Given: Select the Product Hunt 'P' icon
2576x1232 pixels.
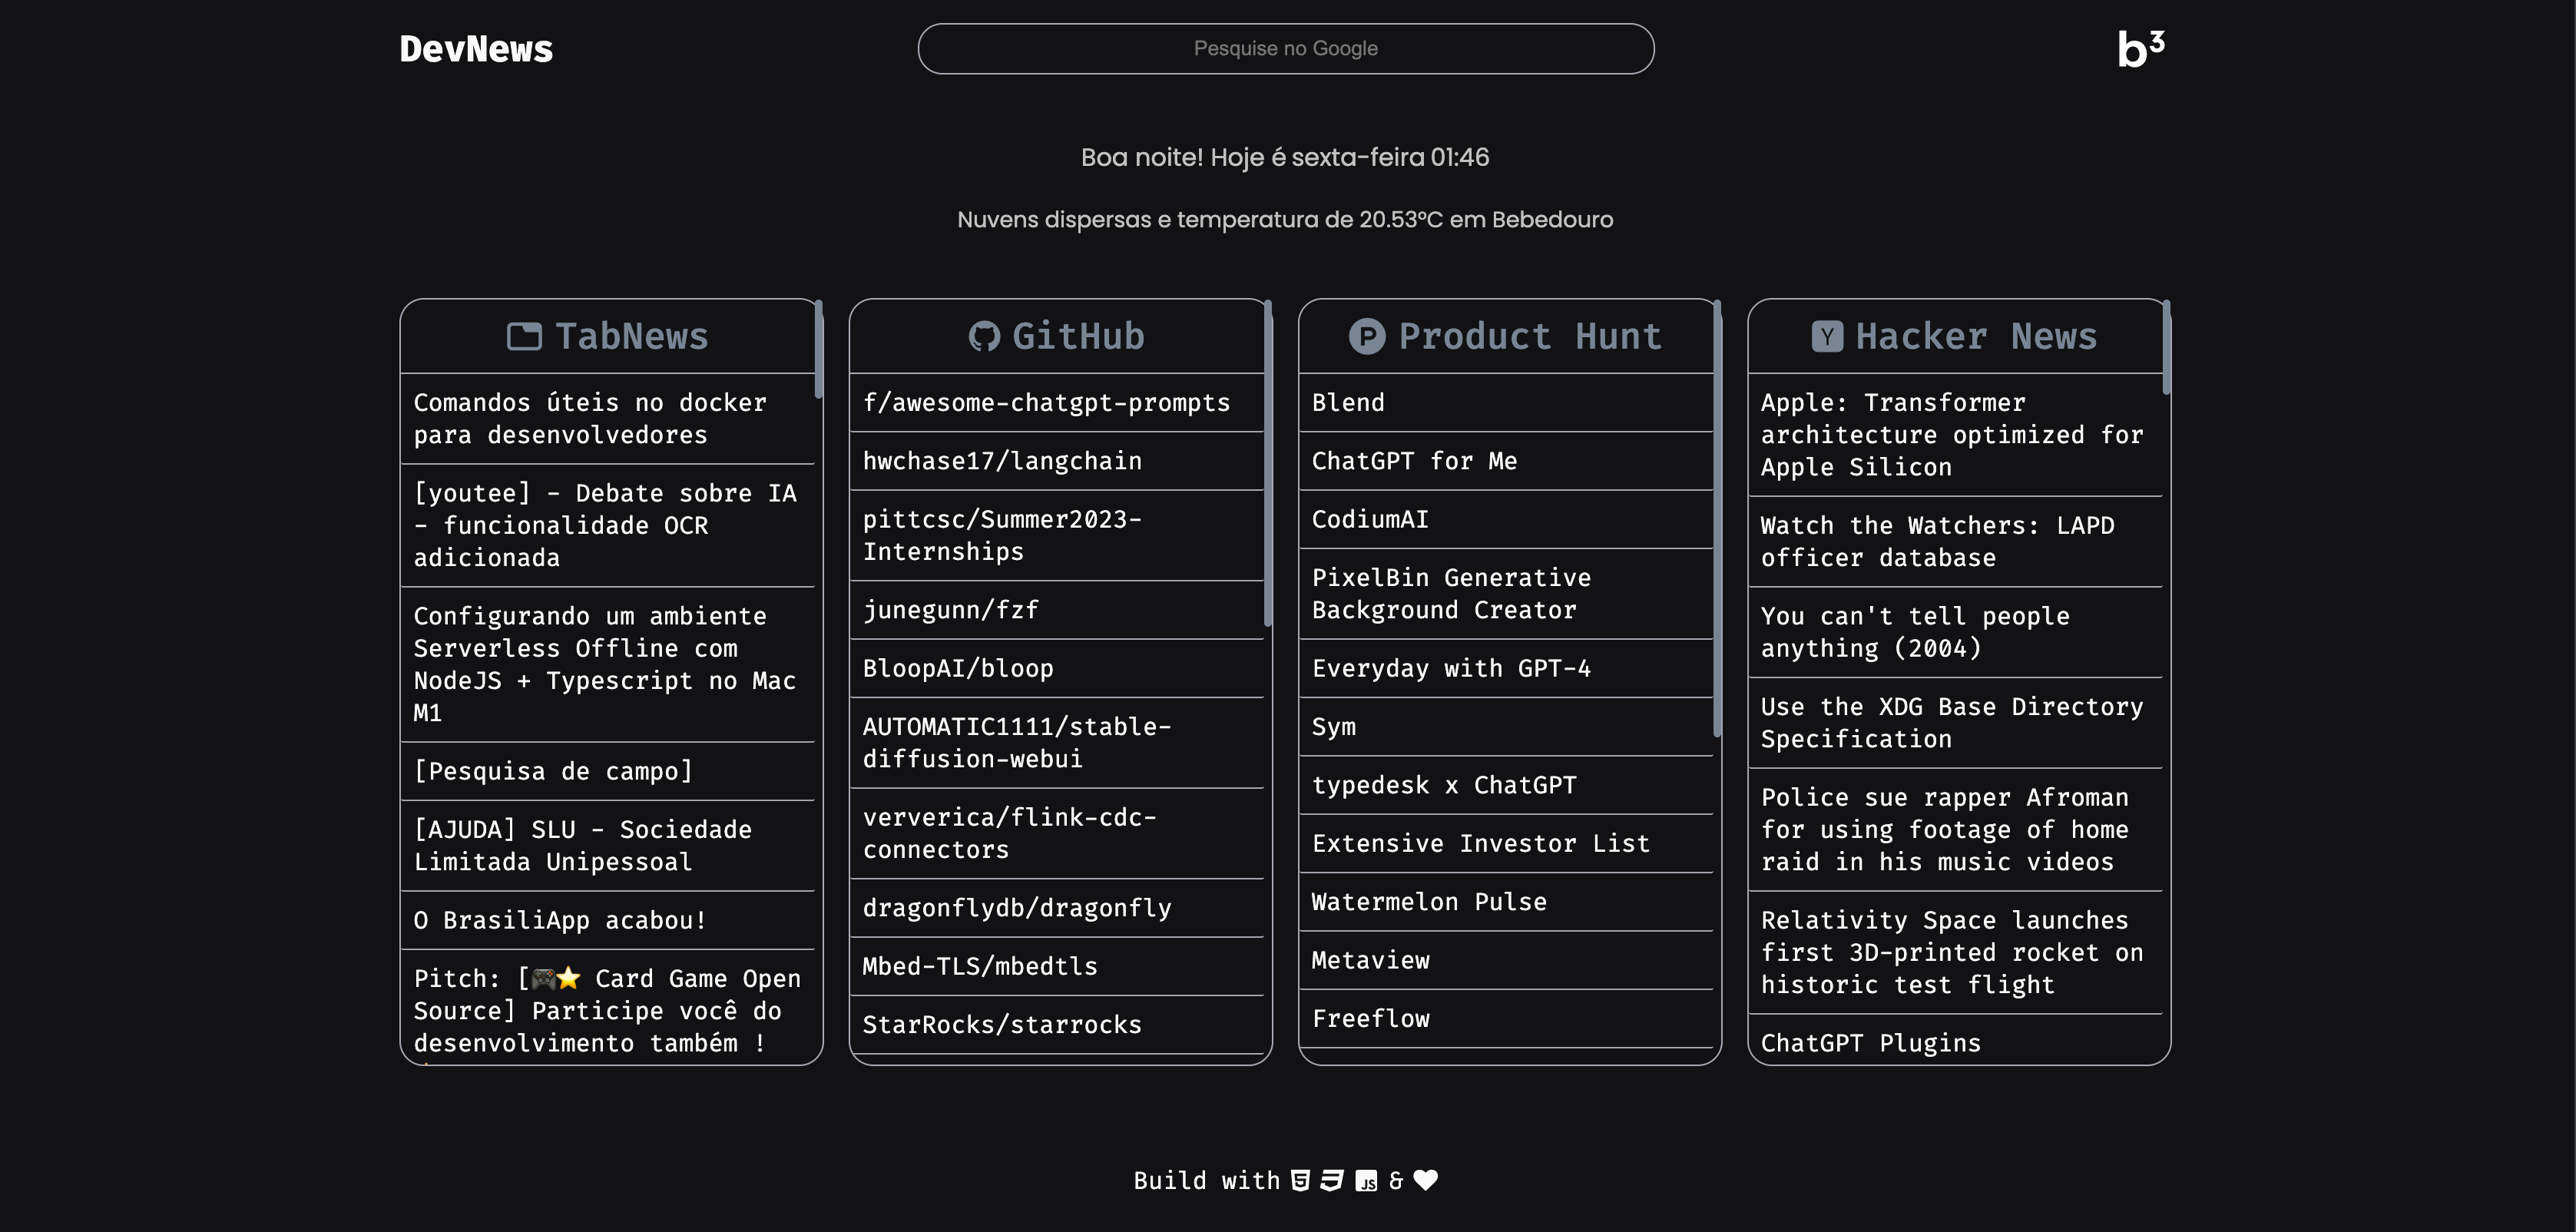Looking at the screenshot, I should click(1369, 336).
